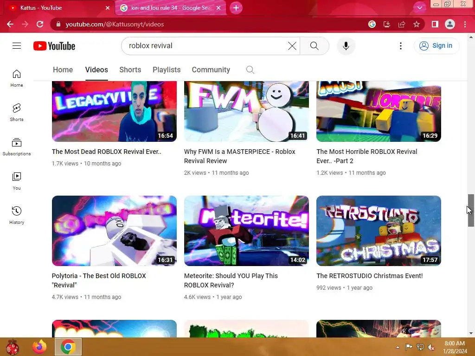Click the page vertical scrollbar thumb
This screenshot has height=356, width=475.
471,210
